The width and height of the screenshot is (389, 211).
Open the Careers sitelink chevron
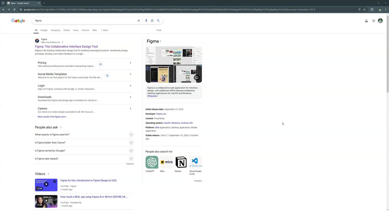tap(130, 109)
